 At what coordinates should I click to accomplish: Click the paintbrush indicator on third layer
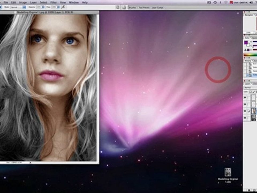coord(249,111)
